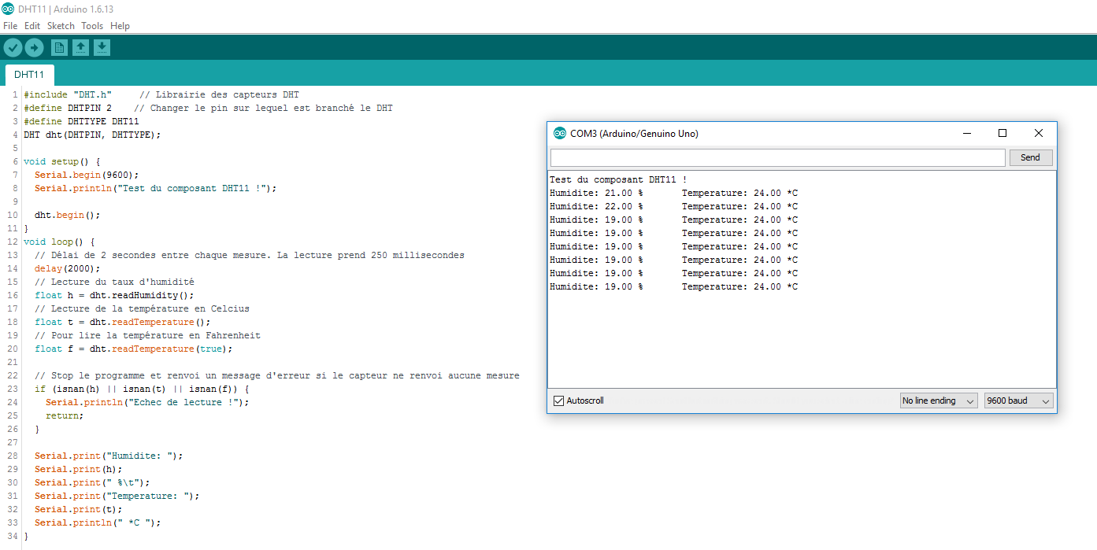Click the "DHT11 | Arduino 1.6.13" window title

pos(67,9)
